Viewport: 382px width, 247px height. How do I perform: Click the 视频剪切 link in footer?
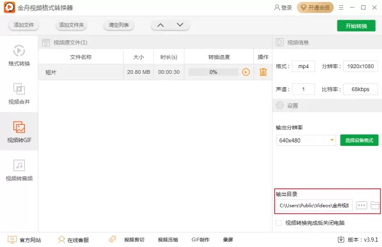[x=134, y=240]
